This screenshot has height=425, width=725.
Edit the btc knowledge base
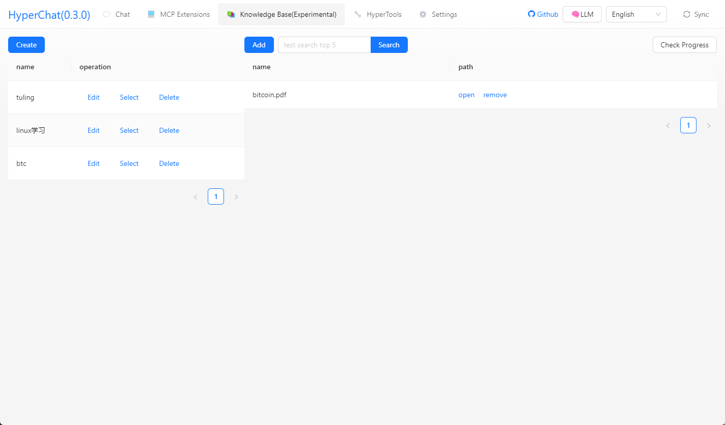[x=94, y=163]
